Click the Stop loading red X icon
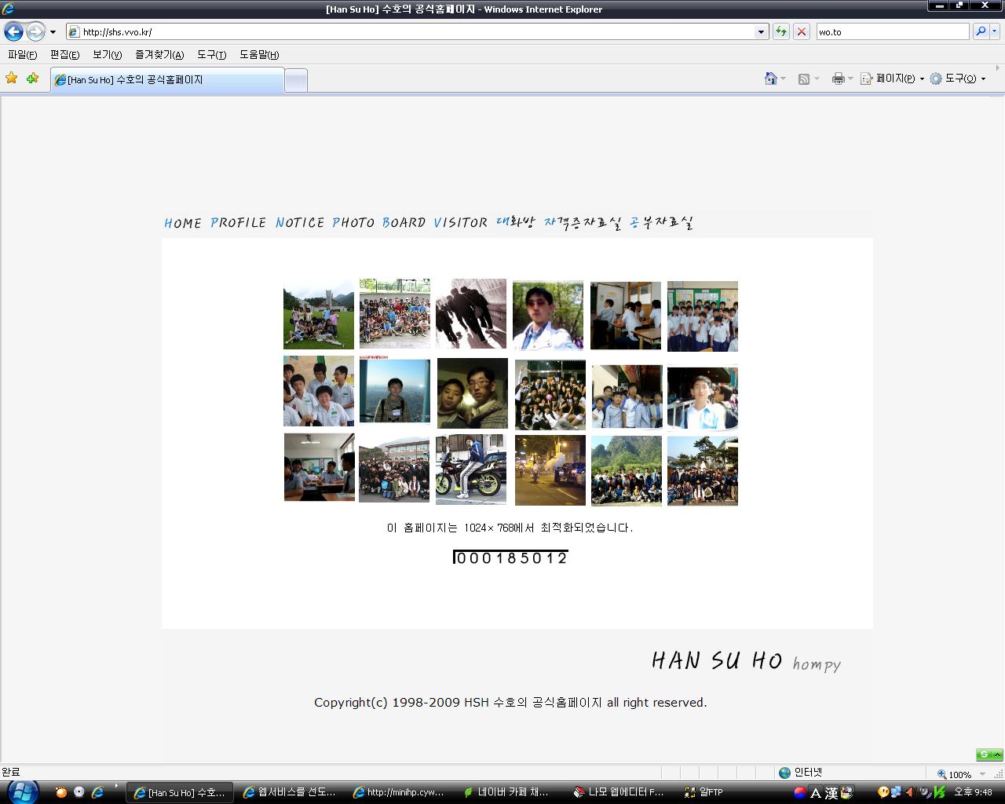 pos(801,32)
